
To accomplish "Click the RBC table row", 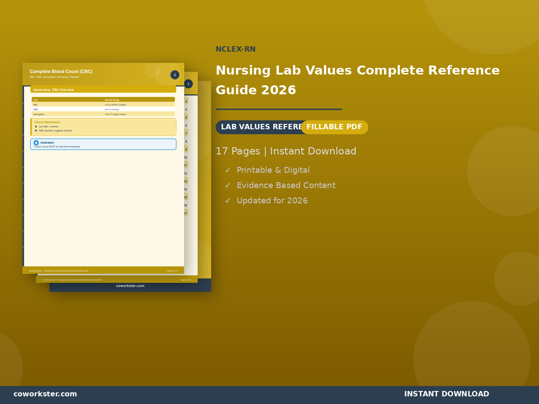I will coord(103,105).
